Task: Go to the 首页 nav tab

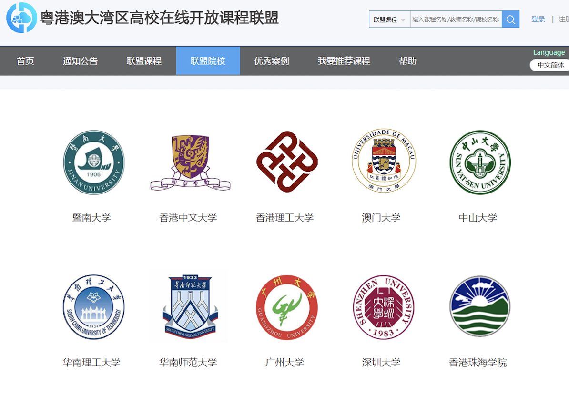Action: (x=25, y=61)
